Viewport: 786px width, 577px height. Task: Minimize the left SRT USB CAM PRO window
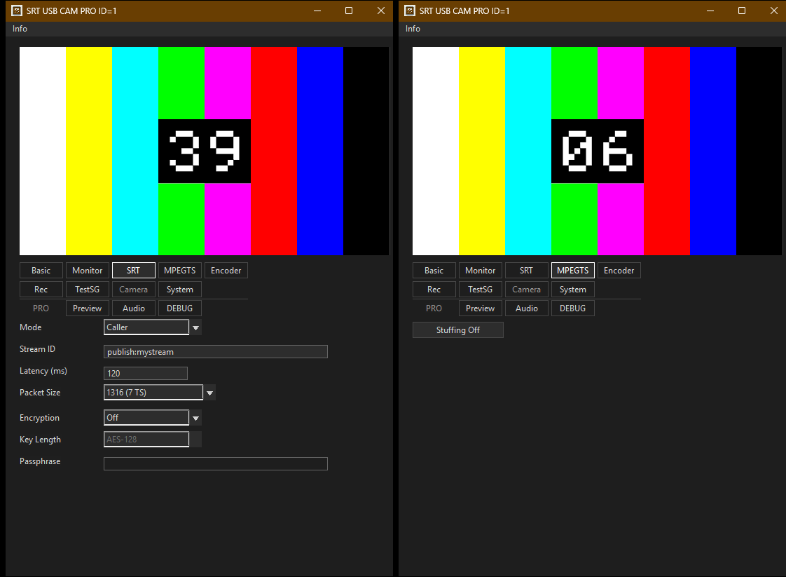click(317, 11)
